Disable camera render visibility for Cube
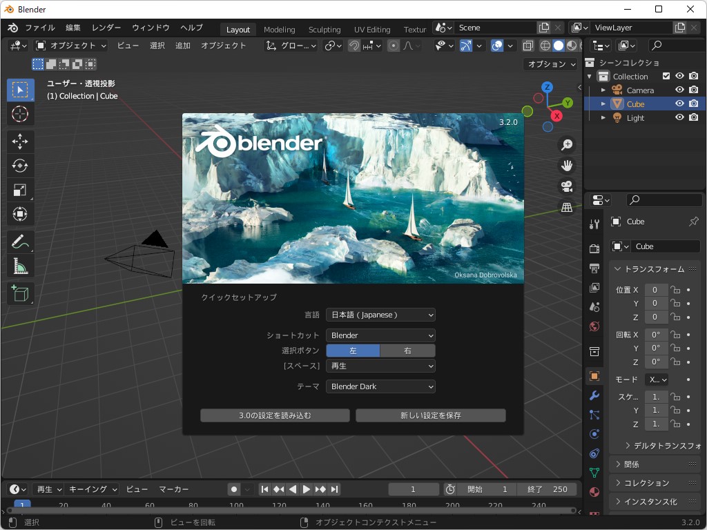The height and width of the screenshot is (530, 707). coord(694,104)
